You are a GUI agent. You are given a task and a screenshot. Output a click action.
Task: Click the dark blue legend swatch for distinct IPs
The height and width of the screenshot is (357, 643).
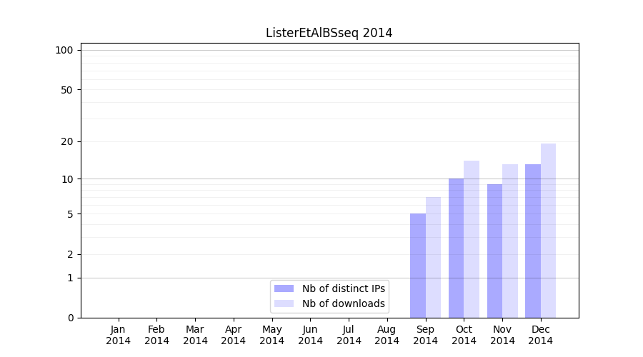[x=284, y=288]
